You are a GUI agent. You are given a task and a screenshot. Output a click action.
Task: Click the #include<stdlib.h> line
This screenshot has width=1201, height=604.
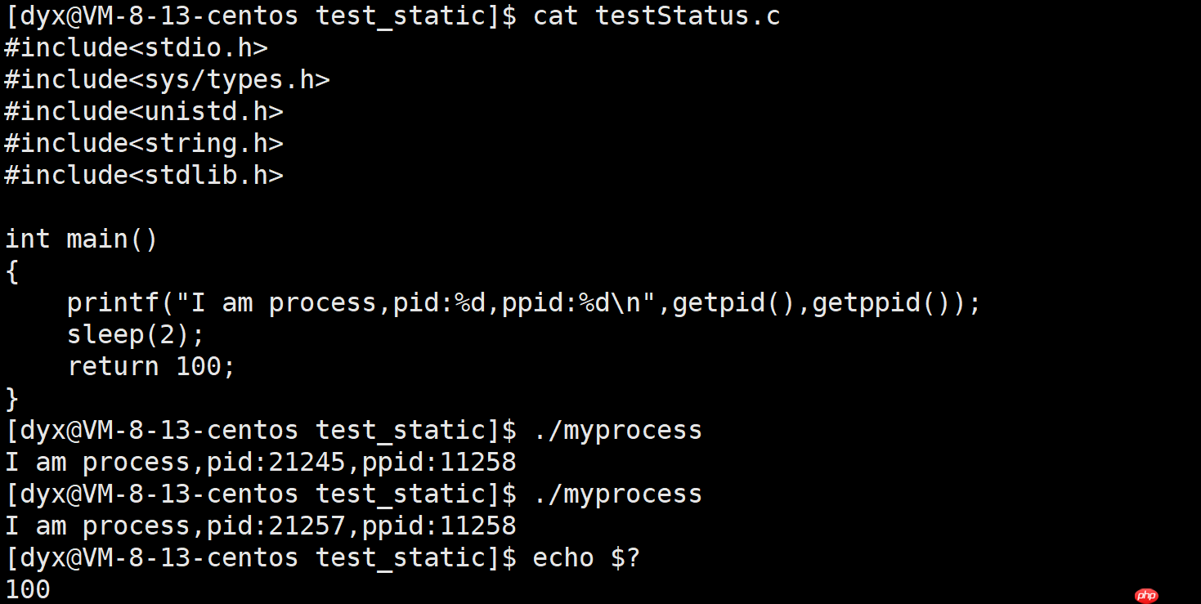(x=144, y=175)
